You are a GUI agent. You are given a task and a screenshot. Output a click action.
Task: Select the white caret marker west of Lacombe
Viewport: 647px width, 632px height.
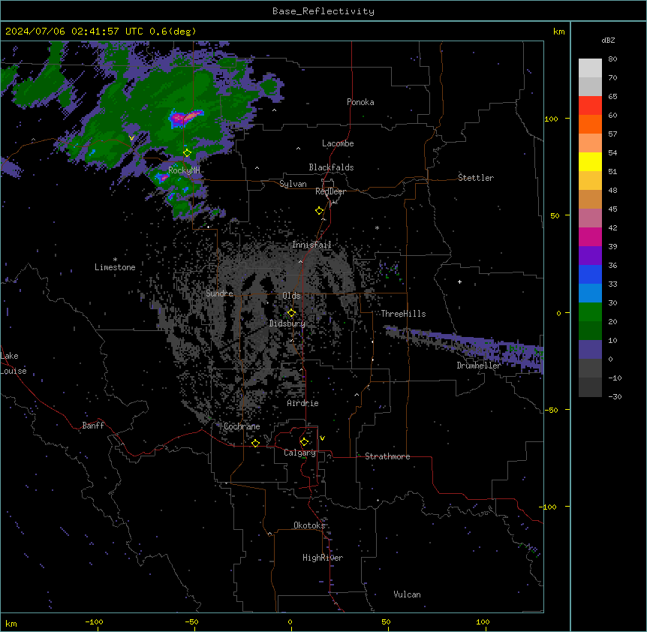(298, 148)
